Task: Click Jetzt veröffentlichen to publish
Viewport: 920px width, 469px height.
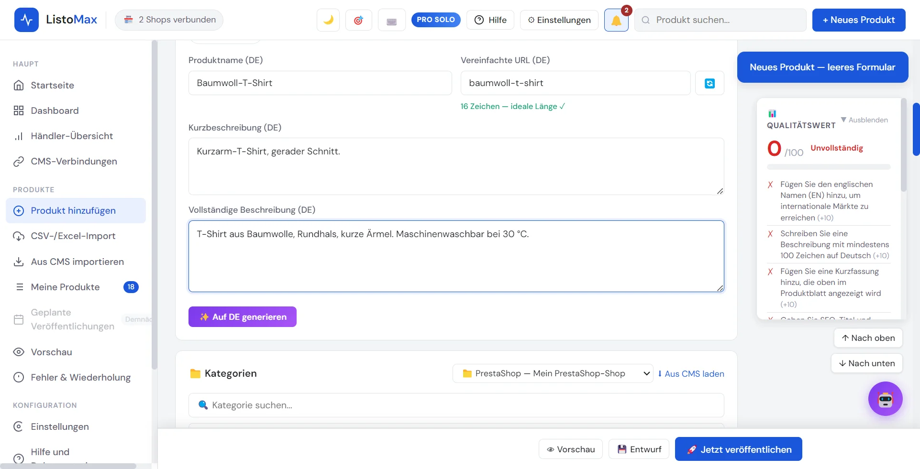Action: pyautogui.click(x=739, y=449)
